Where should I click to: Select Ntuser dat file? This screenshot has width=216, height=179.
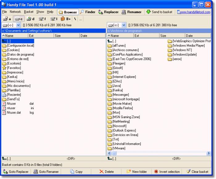(x=18, y=104)
